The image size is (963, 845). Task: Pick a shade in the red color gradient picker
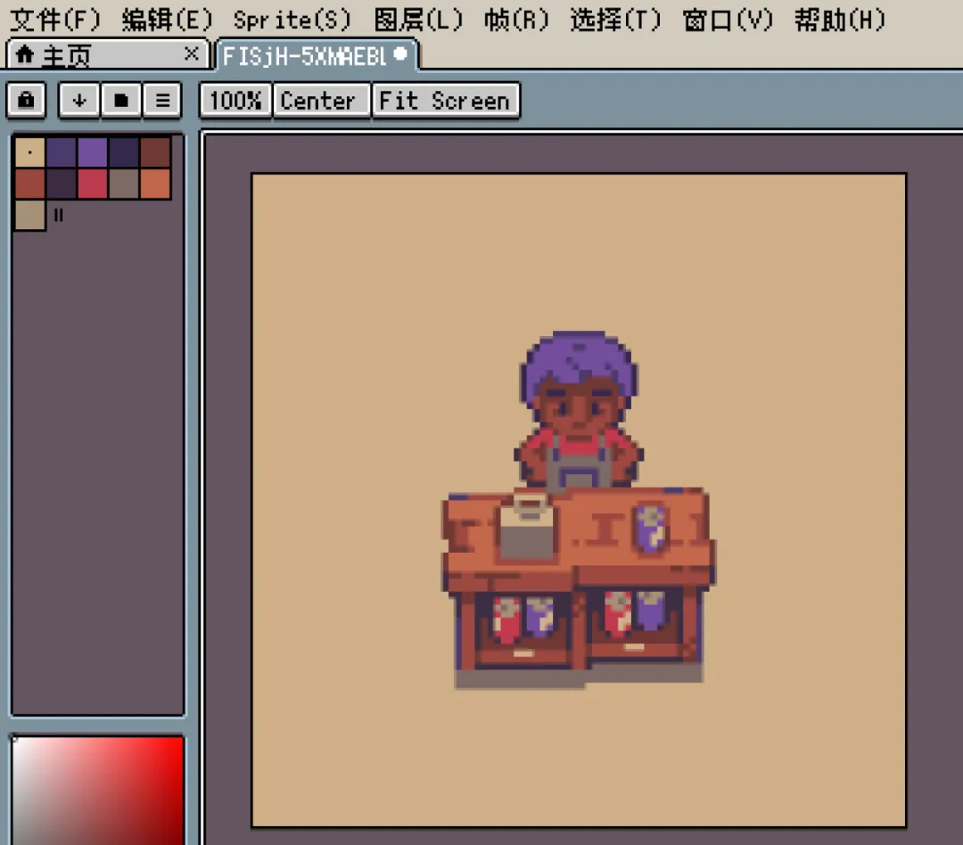point(98,791)
